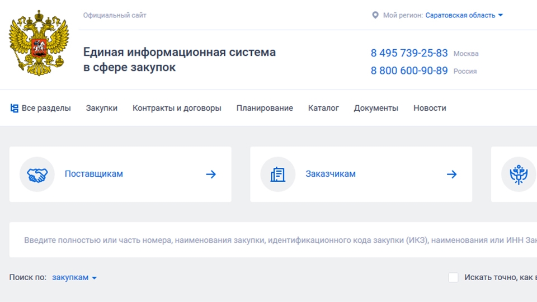Open the Закупки menu item

pos(102,108)
